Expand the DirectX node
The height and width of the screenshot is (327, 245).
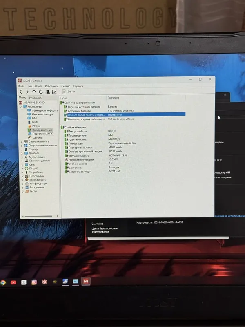click(22, 168)
